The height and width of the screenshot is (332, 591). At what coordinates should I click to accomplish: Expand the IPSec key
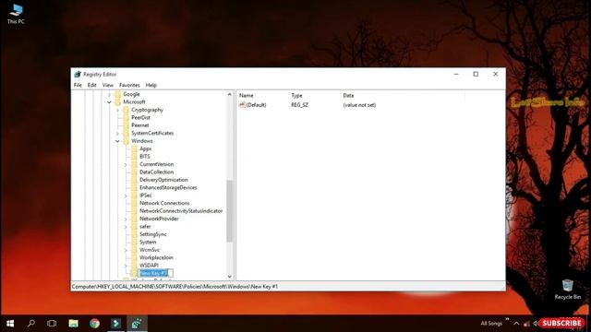[126, 196]
